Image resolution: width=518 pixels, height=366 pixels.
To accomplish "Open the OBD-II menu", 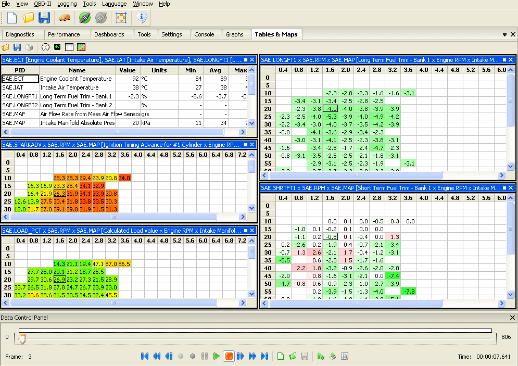I will [x=42, y=4].
